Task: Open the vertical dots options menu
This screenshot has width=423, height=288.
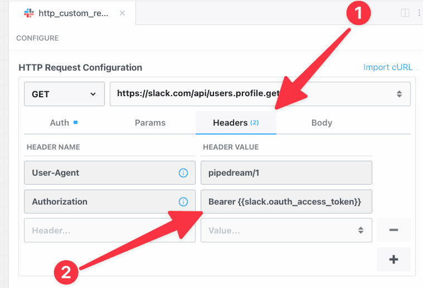Action: (x=419, y=13)
